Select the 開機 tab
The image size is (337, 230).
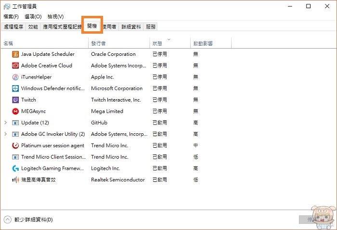point(92,26)
